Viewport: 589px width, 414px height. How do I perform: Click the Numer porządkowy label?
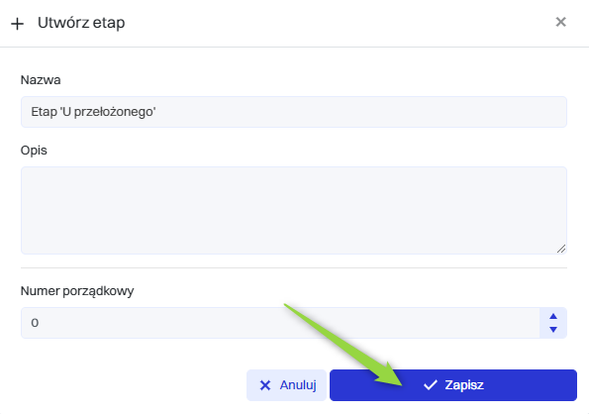77,291
